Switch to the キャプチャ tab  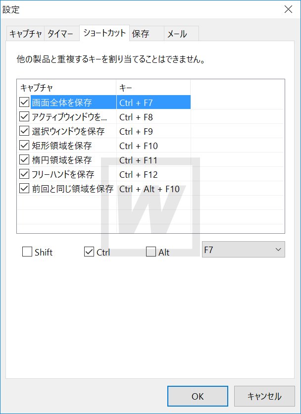click(x=25, y=34)
